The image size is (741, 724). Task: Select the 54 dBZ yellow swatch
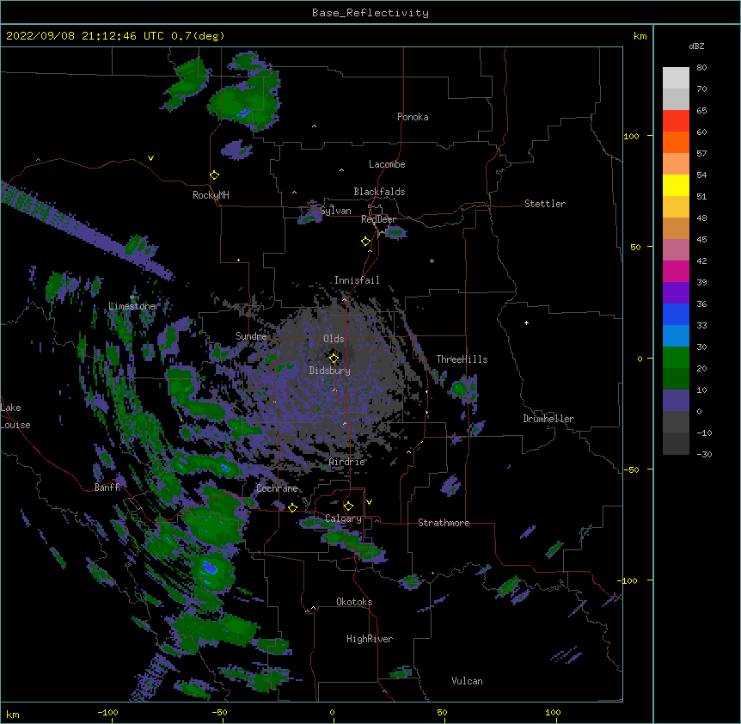[x=676, y=185]
